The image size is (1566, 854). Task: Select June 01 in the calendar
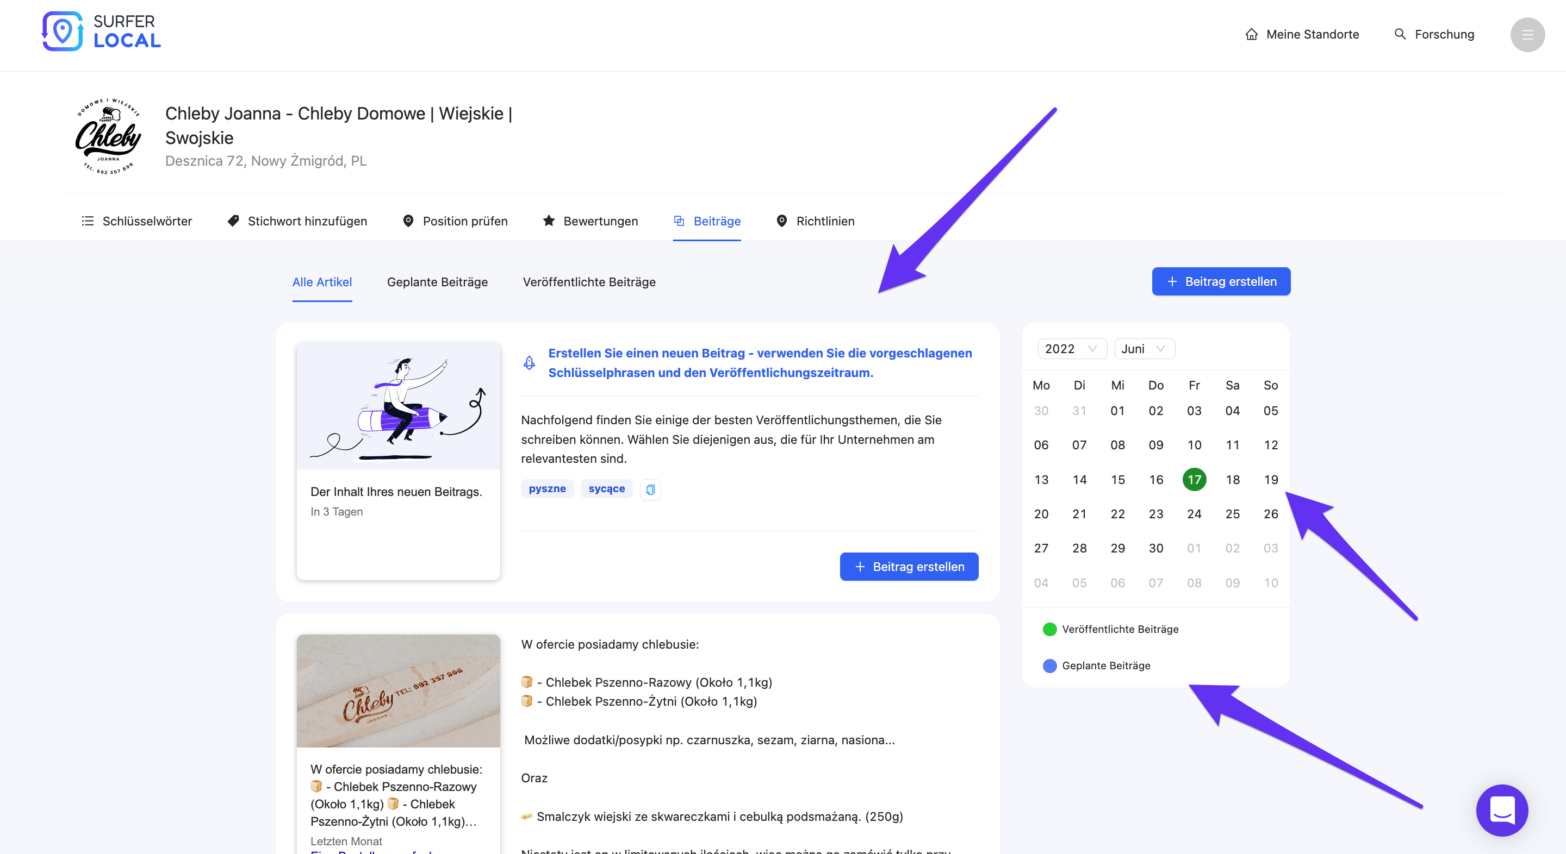click(1117, 411)
